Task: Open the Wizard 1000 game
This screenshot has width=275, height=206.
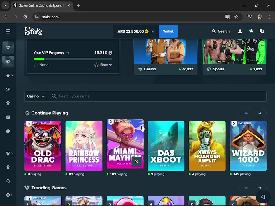Action: pyautogui.click(x=248, y=146)
